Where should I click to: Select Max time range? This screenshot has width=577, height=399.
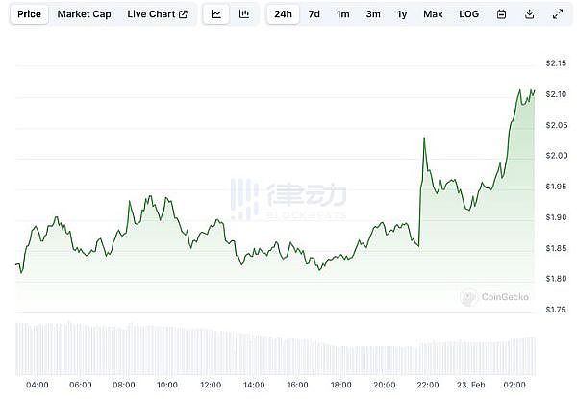[433, 14]
